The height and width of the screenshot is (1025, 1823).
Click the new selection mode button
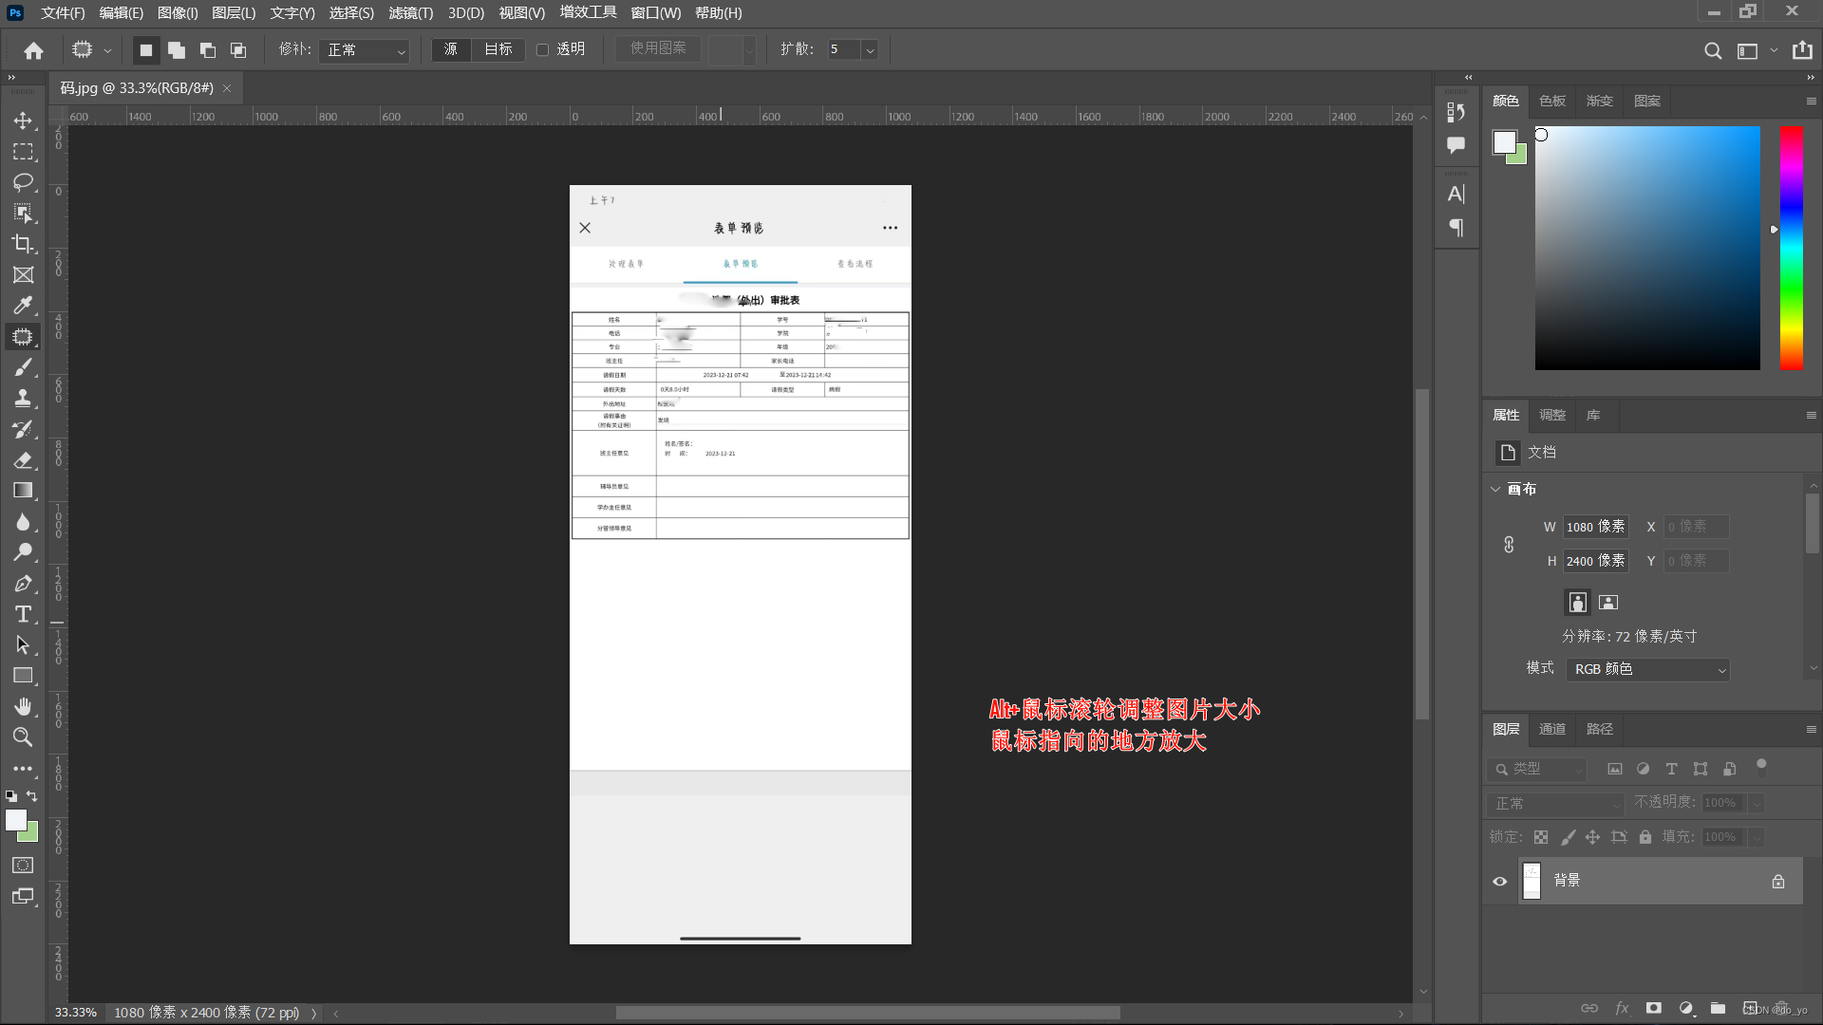pyautogui.click(x=145, y=50)
